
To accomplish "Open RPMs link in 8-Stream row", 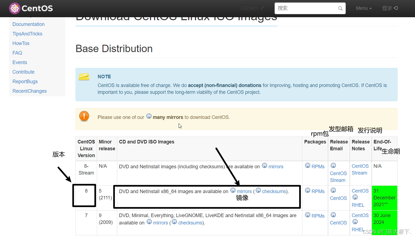I will (318, 167).
